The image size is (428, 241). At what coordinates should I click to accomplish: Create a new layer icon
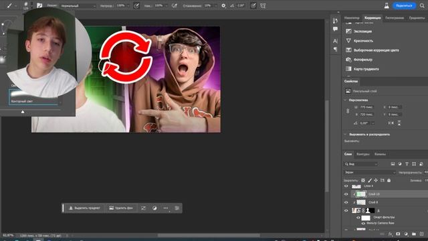coord(422,234)
